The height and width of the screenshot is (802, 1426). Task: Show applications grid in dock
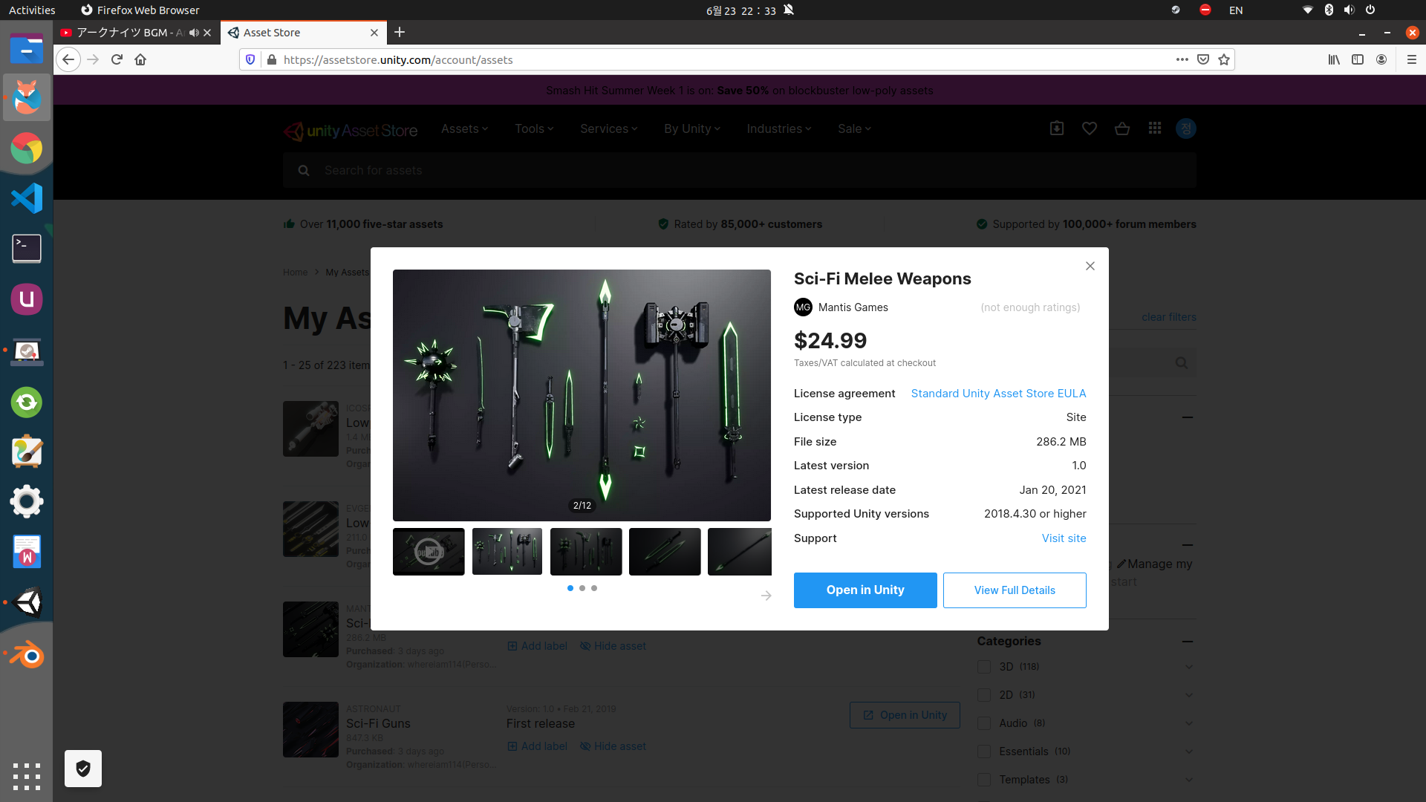click(27, 776)
